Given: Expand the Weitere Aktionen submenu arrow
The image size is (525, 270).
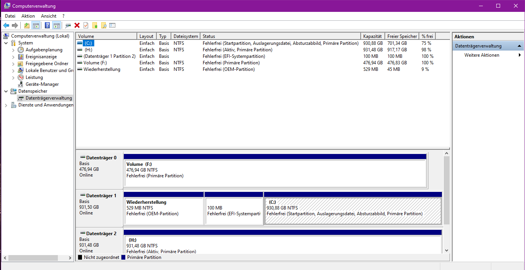Looking at the screenshot, I should [520, 55].
